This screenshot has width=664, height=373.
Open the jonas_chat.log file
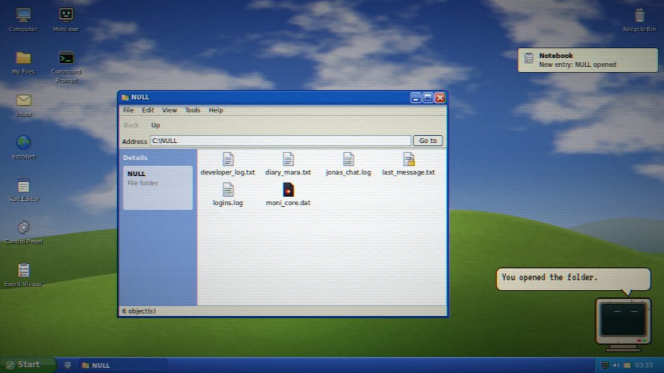point(348,164)
